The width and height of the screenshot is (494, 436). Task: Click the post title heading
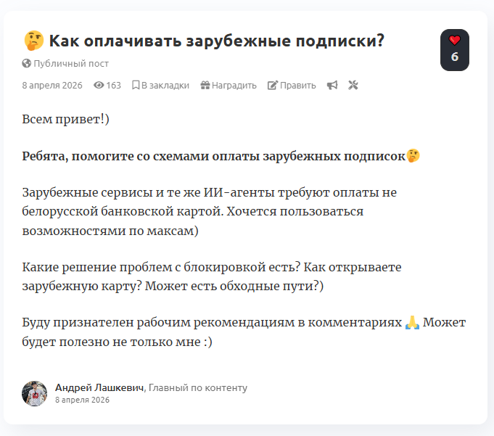[216, 41]
